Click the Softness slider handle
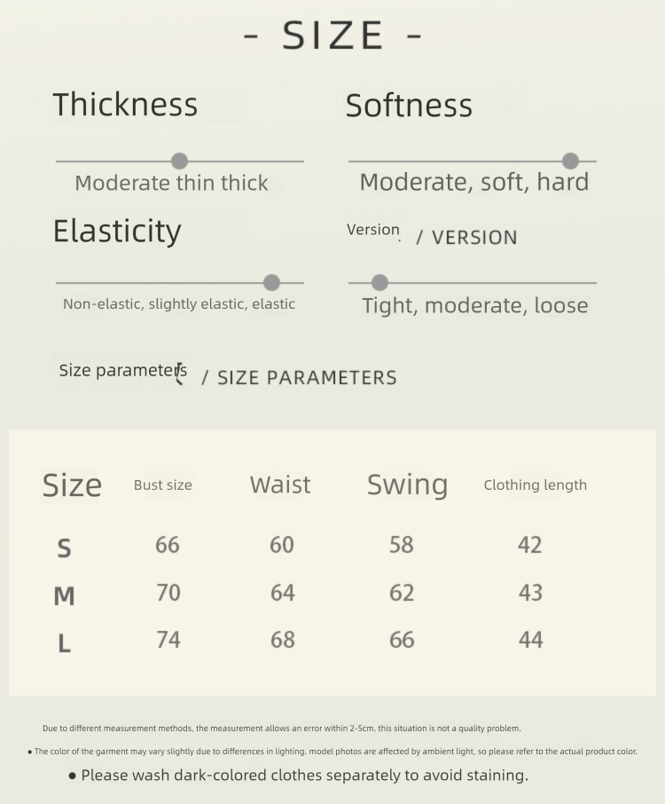Screen dimensions: 665x804 point(570,161)
